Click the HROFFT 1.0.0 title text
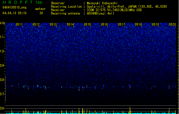Viewport: 179px width, 114px height. click(22, 2)
